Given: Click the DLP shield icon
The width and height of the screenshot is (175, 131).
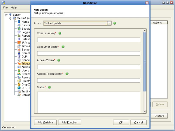Looking at the screenshot, I should [x=19, y=56].
